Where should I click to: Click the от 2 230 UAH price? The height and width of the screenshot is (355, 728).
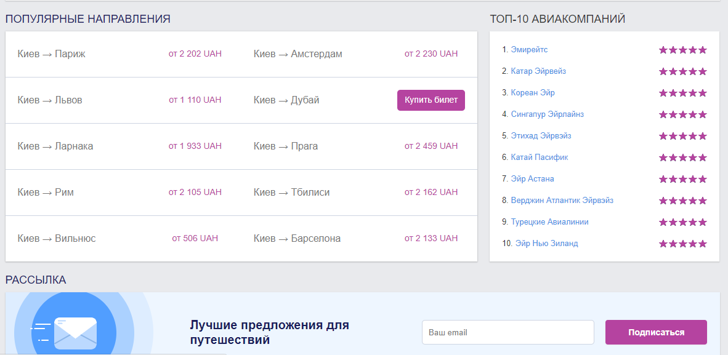click(431, 54)
